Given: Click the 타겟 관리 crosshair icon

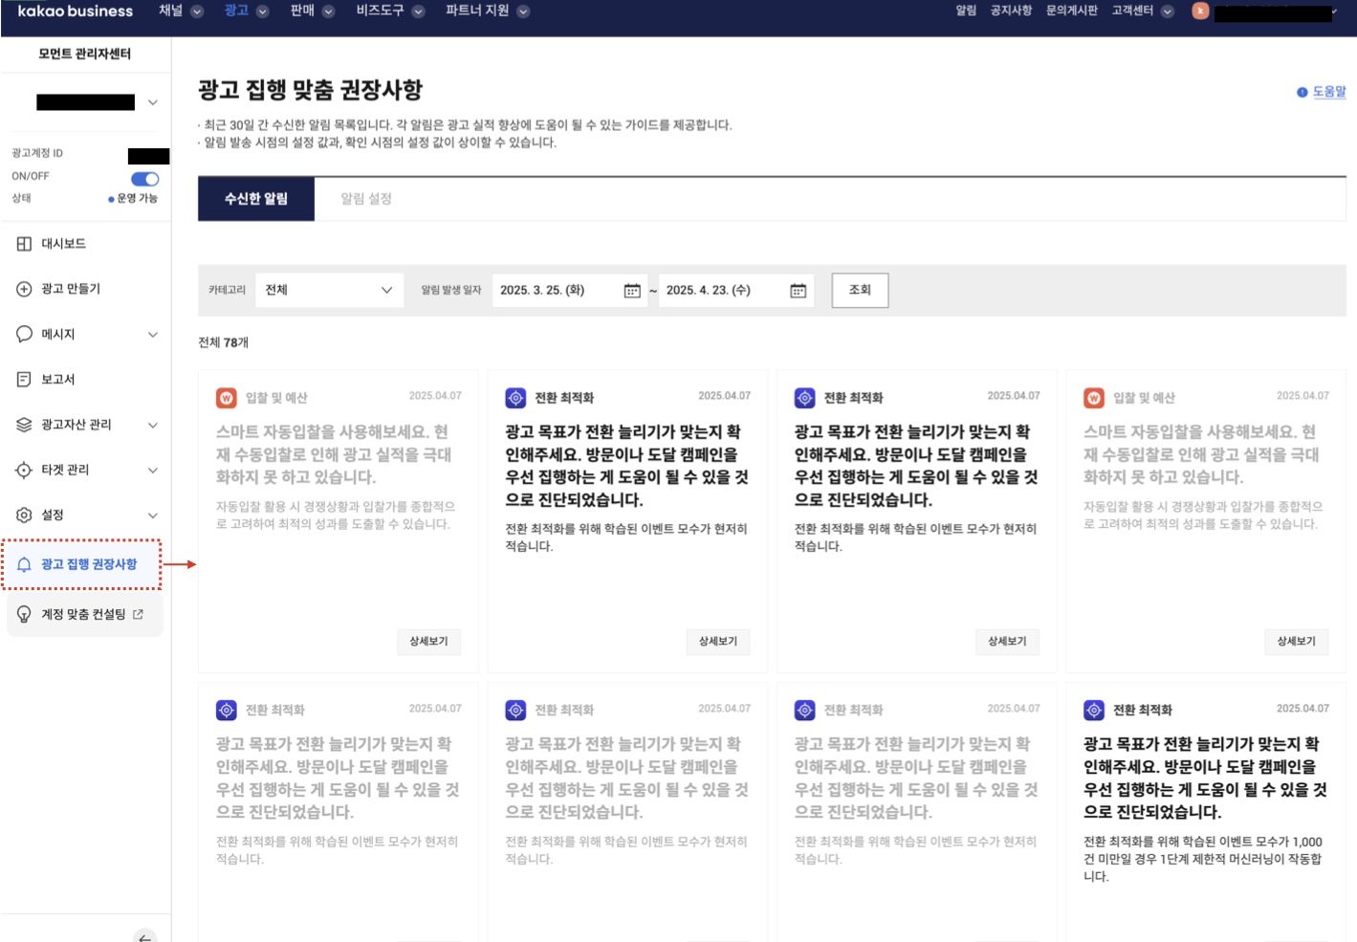Looking at the screenshot, I should pyautogui.click(x=24, y=470).
